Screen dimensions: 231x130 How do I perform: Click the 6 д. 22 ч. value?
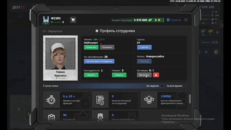click(69, 96)
